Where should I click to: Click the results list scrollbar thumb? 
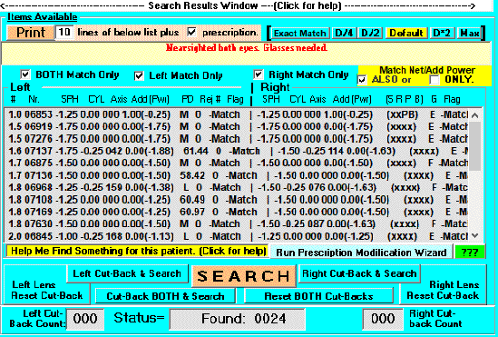click(474, 146)
